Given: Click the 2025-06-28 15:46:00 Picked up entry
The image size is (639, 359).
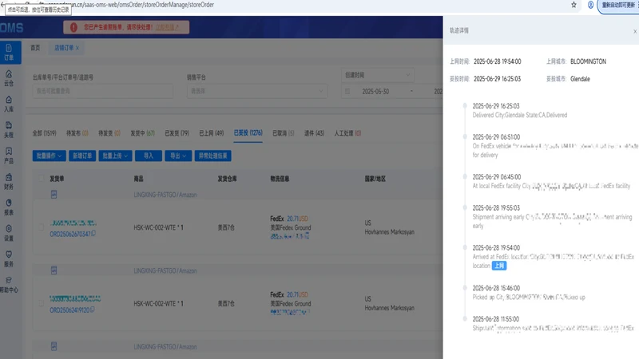Looking at the screenshot, I should (529, 293).
